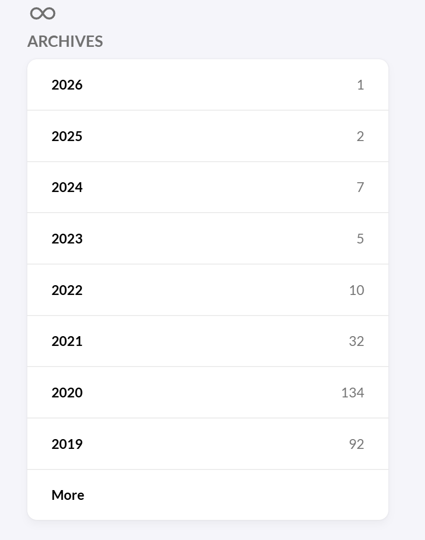
Task: Click the post count 32 for 2021
Action: [356, 341]
